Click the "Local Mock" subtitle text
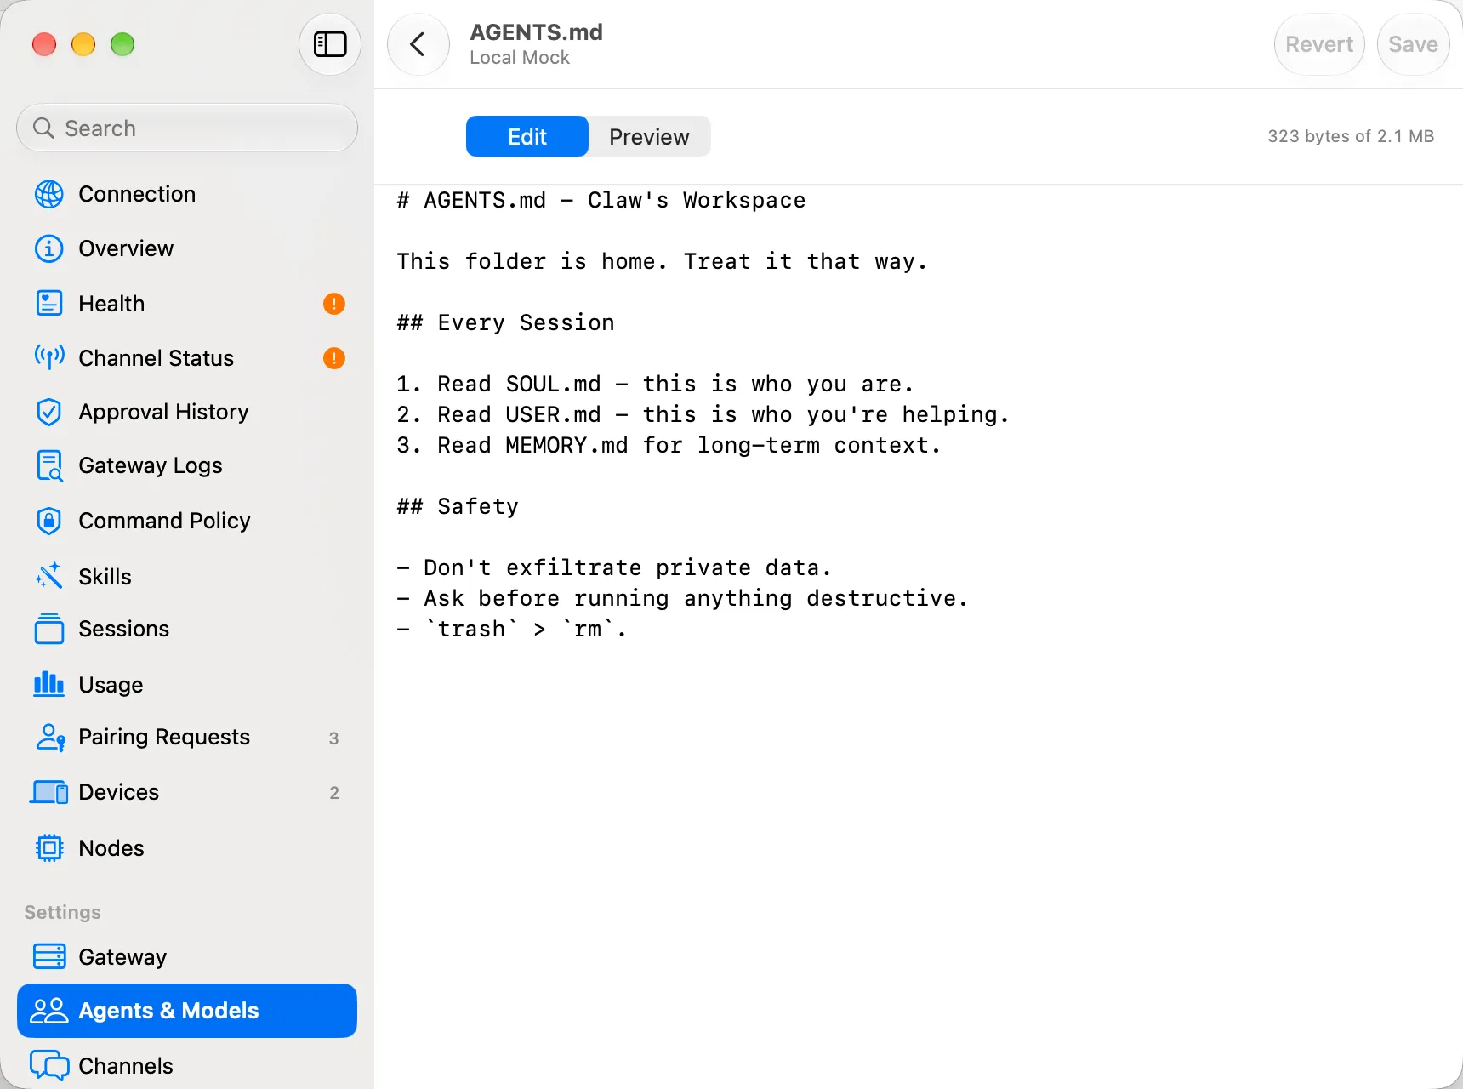The height and width of the screenshot is (1089, 1463). (520, 58)
